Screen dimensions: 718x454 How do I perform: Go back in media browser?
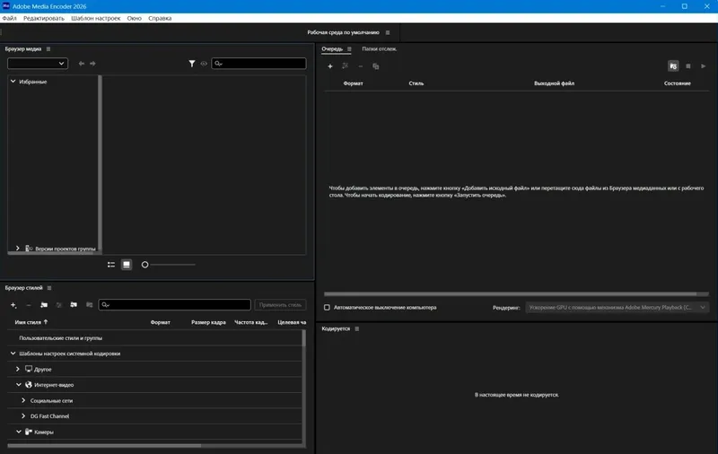click(x=82, y=64)
